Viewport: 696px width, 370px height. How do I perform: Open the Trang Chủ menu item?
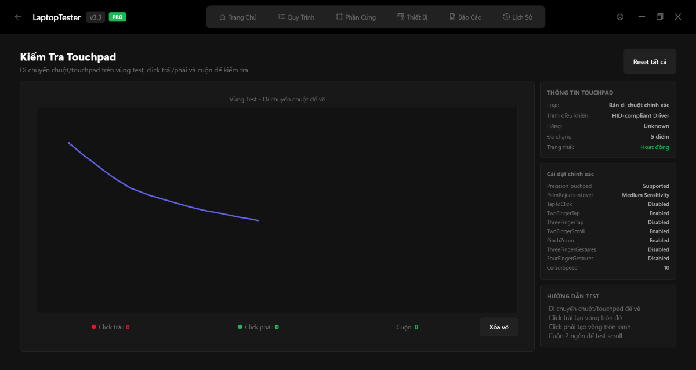[238, 17]
